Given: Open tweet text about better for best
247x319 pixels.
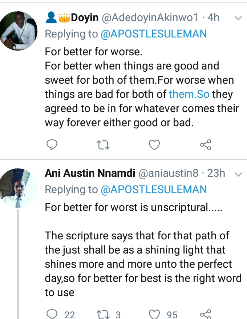Looking at the screenshot, I should pyautogui.click(x=143, y=264).
